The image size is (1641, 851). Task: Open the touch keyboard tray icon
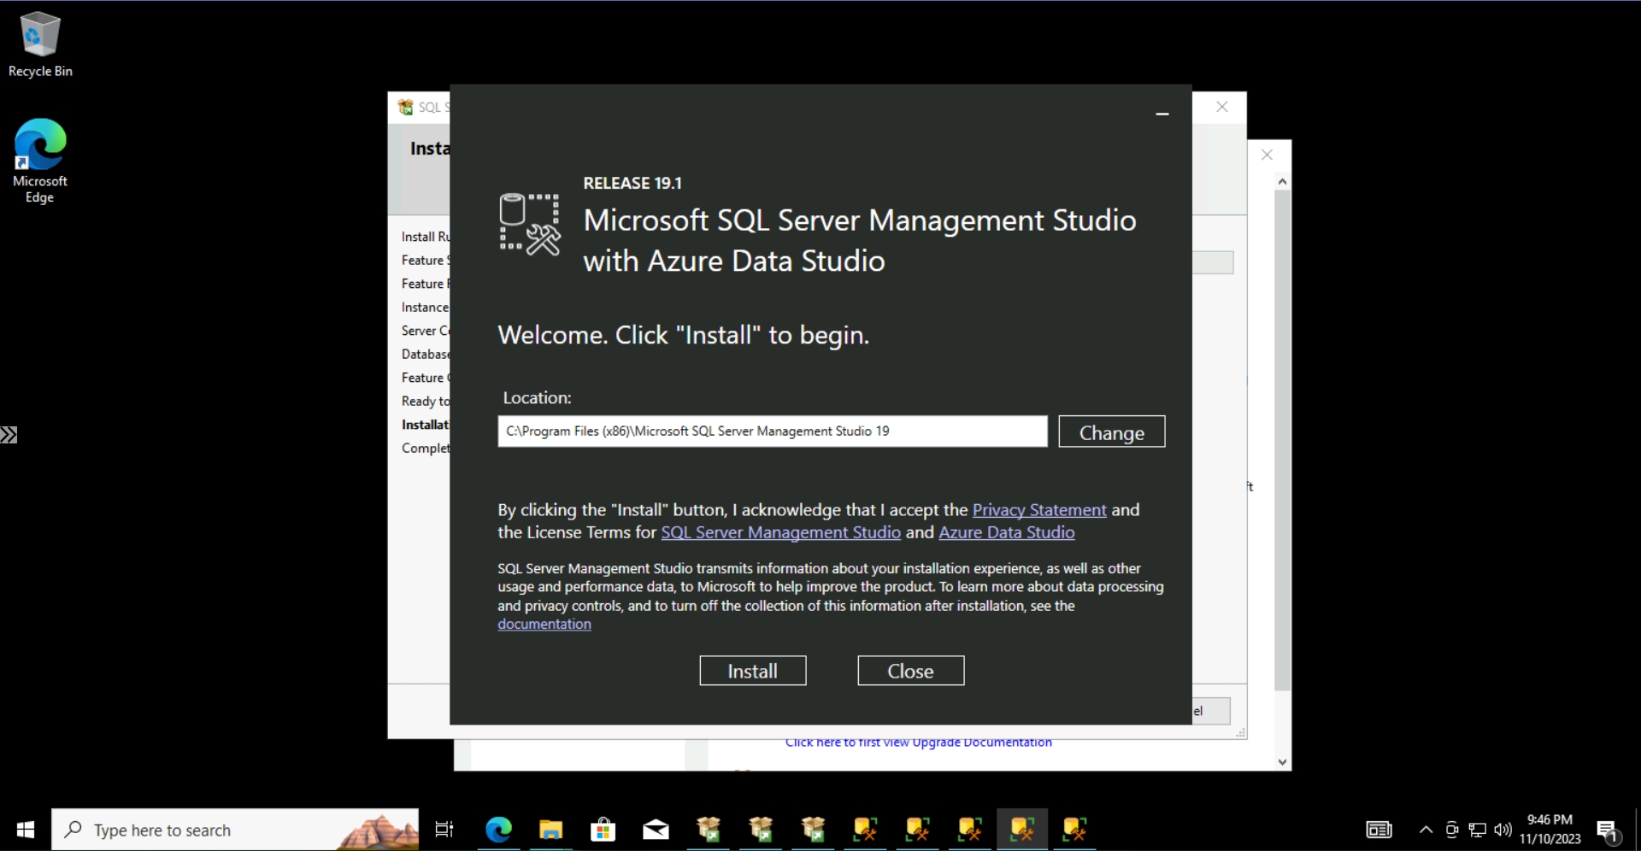(1379, 830)
